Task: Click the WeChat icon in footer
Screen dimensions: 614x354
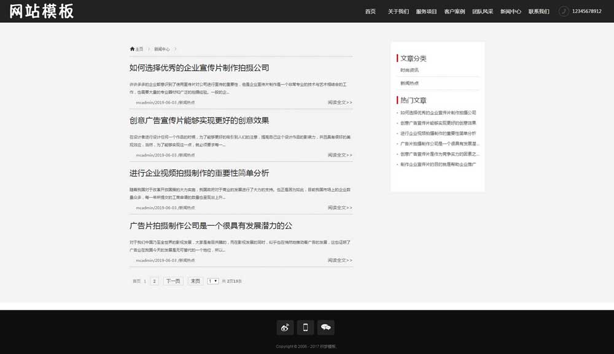Action: [x=326, y=328]
